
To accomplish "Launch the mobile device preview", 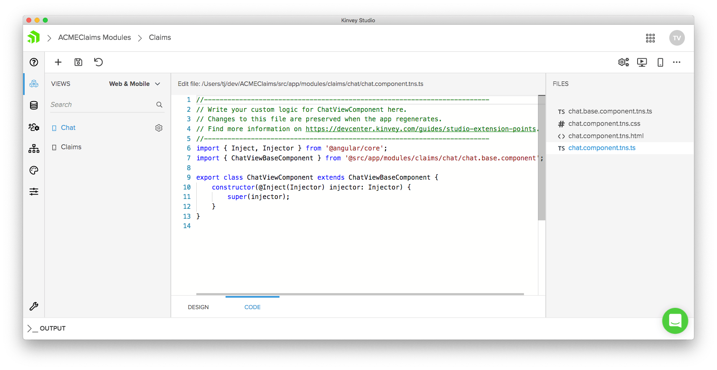I will click(660, 62).
